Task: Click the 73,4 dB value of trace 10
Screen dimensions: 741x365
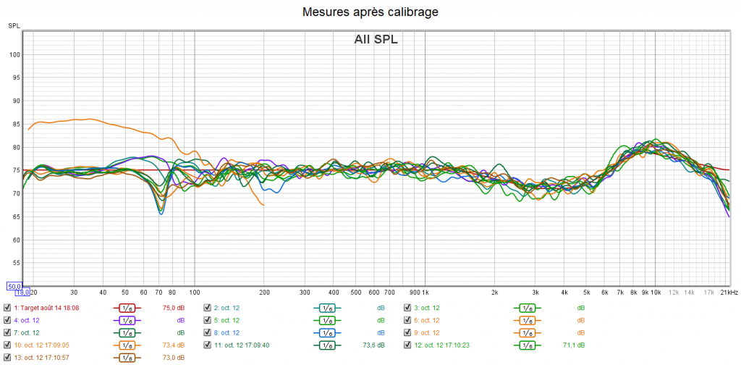Action: point(174,345)
